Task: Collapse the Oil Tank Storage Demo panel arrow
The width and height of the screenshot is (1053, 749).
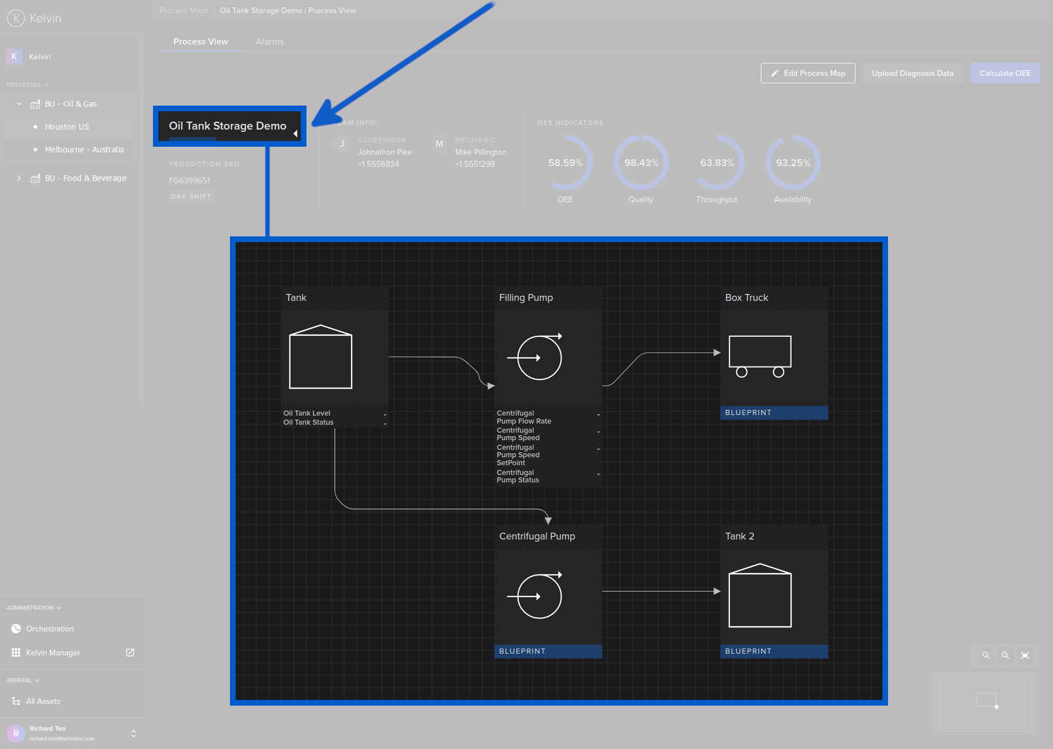Action: pyautogui.click(x=296, y=133)
